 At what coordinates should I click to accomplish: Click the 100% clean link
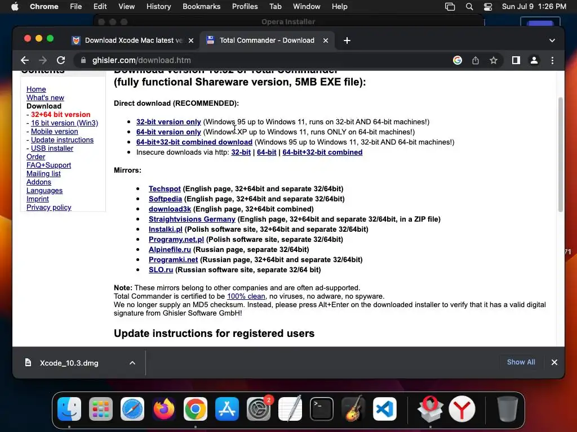(x=246, y=296)
